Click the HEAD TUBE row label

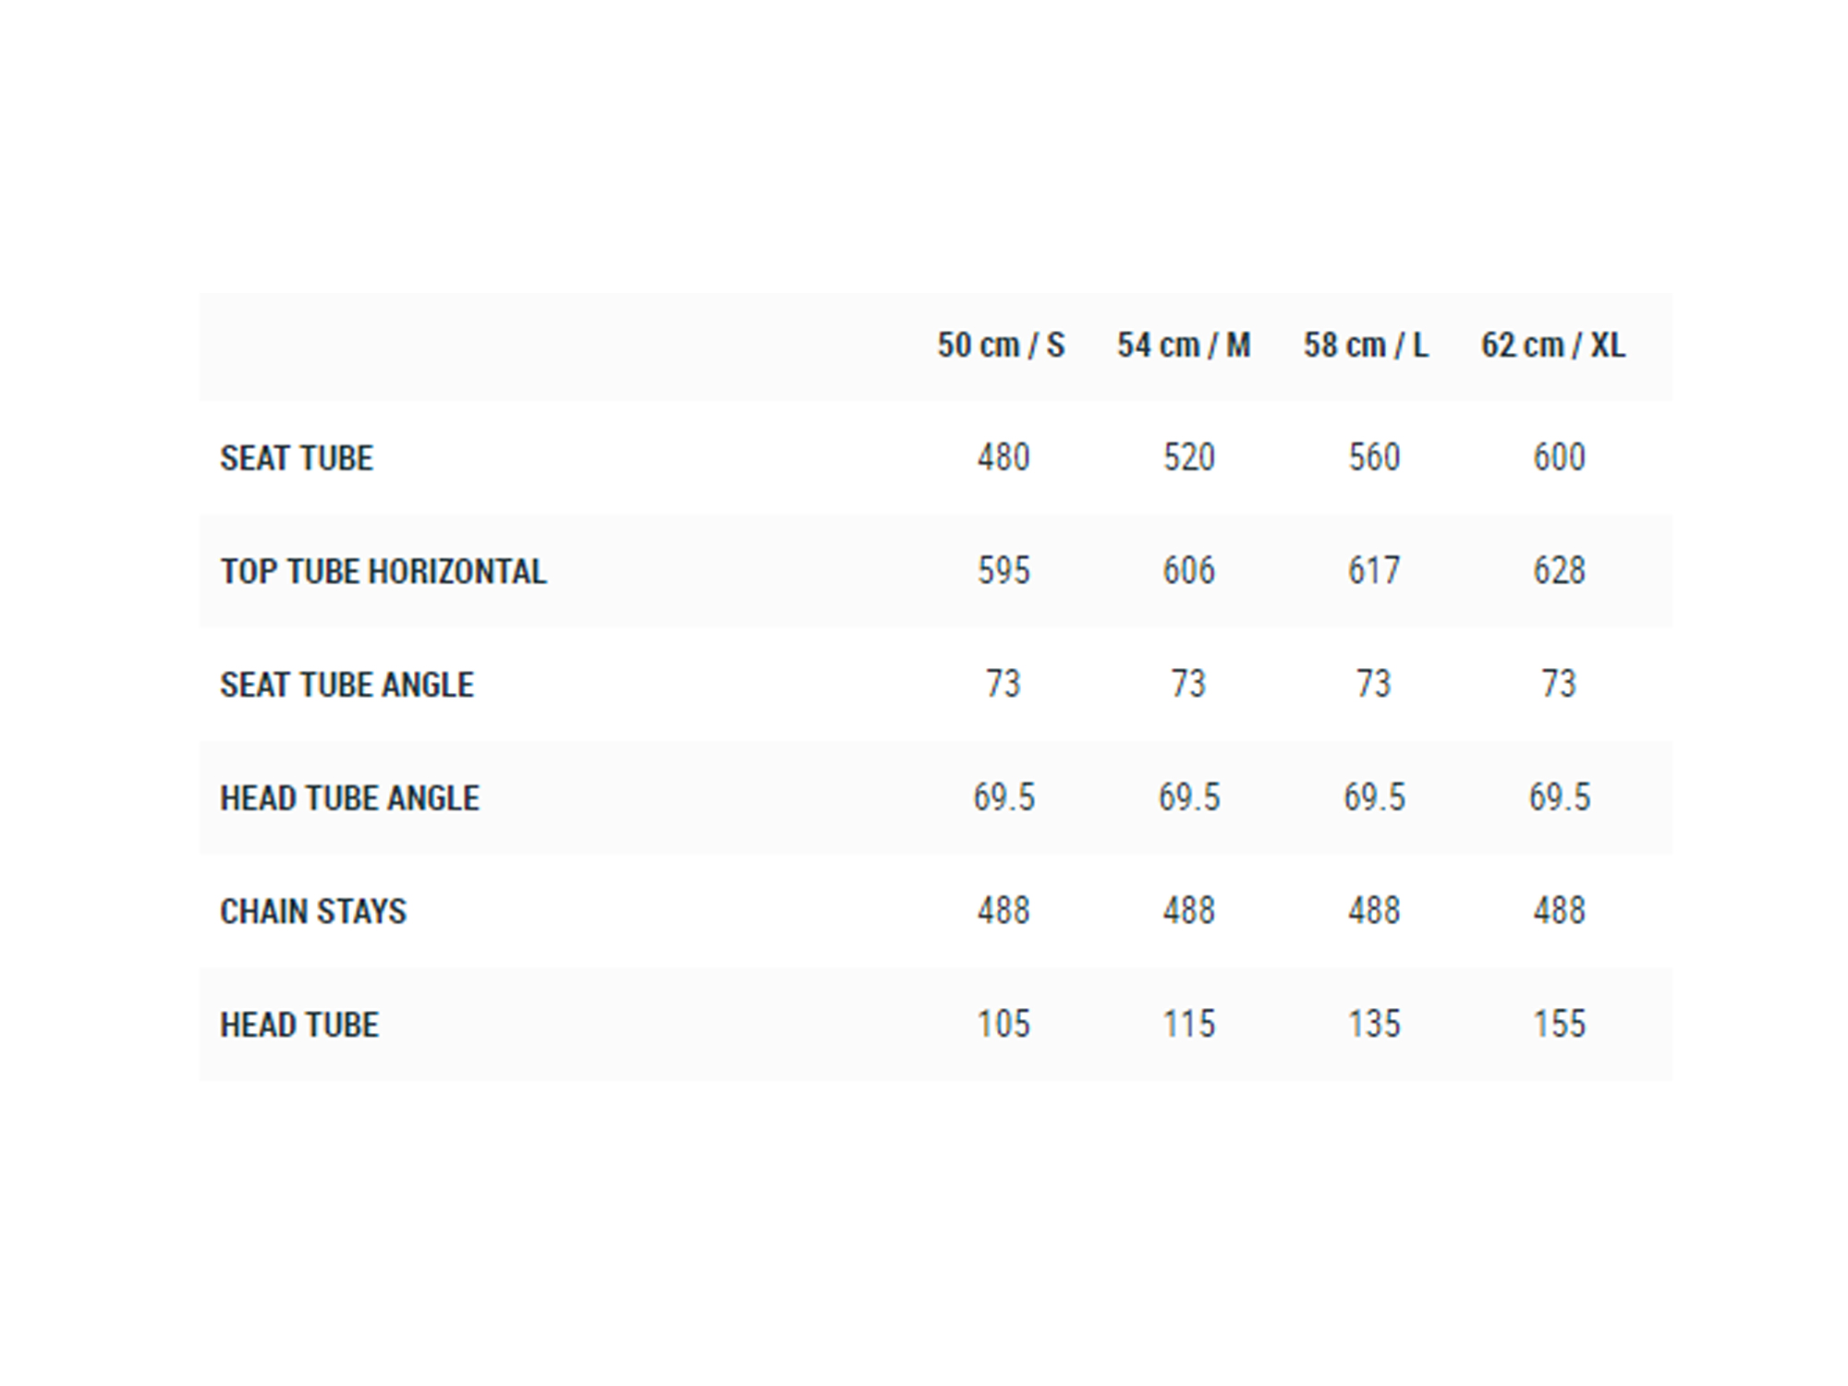pyautogui.click(x=299, y=1025)
